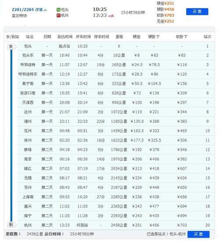
Task: Click the 硬卧下 column header
Action: (x=154, y=37)
